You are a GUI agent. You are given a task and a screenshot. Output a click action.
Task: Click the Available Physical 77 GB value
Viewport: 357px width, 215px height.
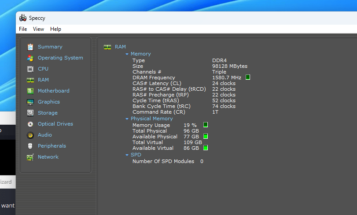[x=191, y=137]
